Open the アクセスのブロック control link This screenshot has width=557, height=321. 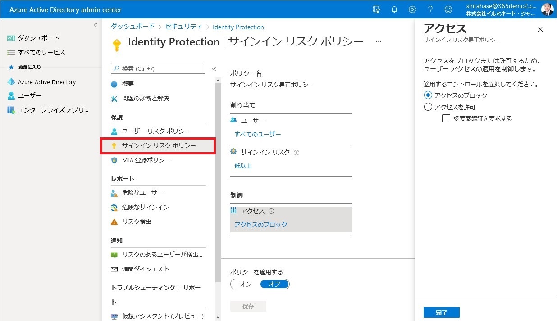point(261,225)
